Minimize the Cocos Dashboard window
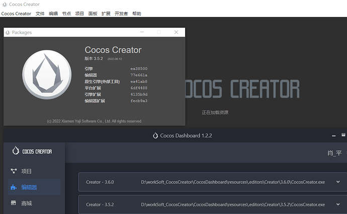The image size is (347, 214). point(334,136)
